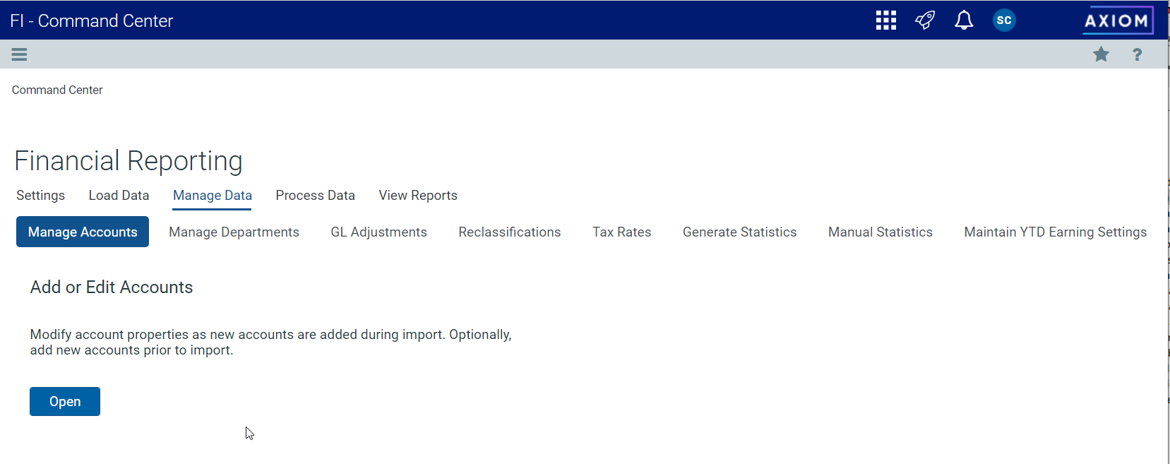Open the apps grid launcher
Screen dimensions: 1170x464
tap(885, 20)
